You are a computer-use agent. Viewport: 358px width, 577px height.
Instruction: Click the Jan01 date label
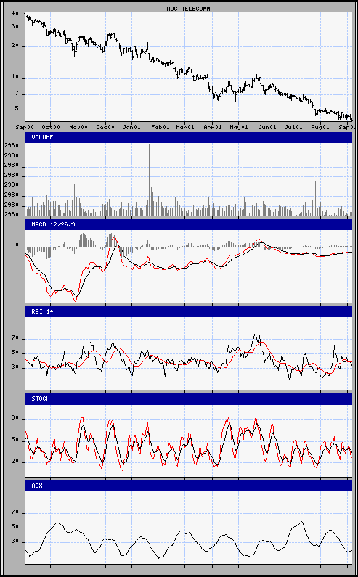pyautogui.click(x=131, y=127)
